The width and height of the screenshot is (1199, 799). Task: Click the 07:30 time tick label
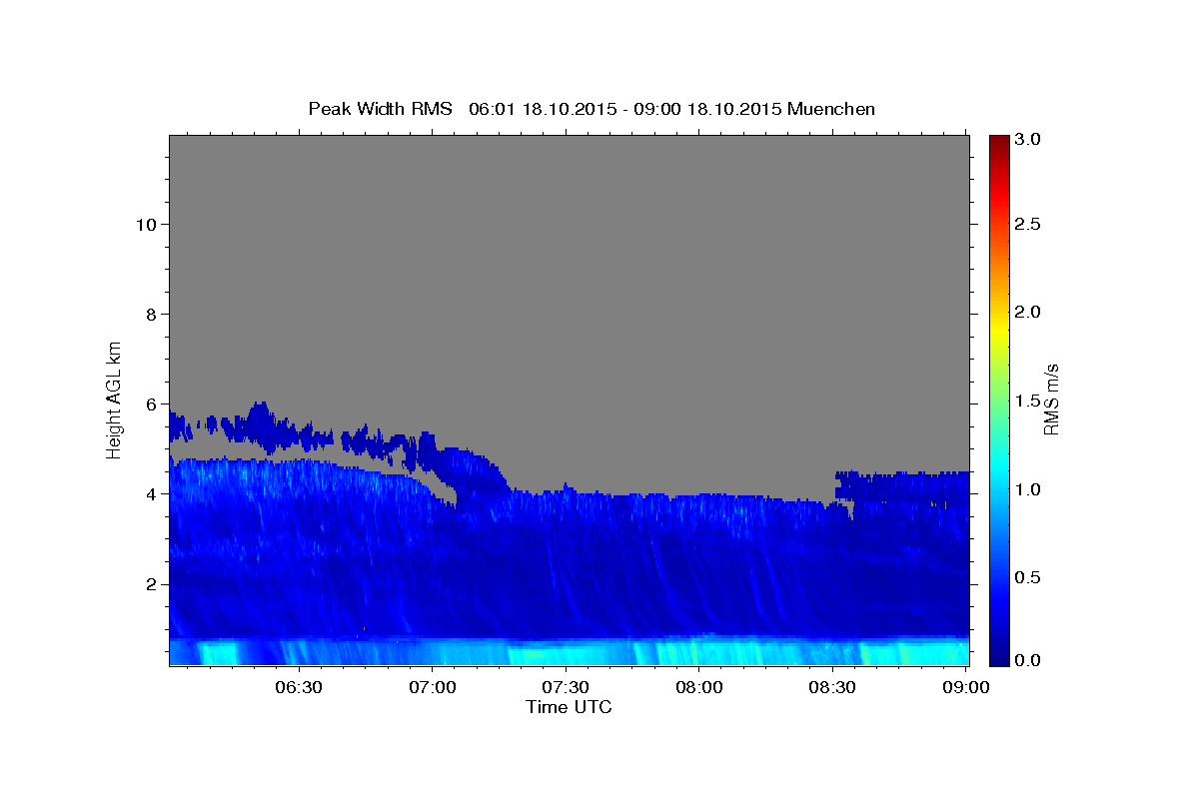pos(566,687)
